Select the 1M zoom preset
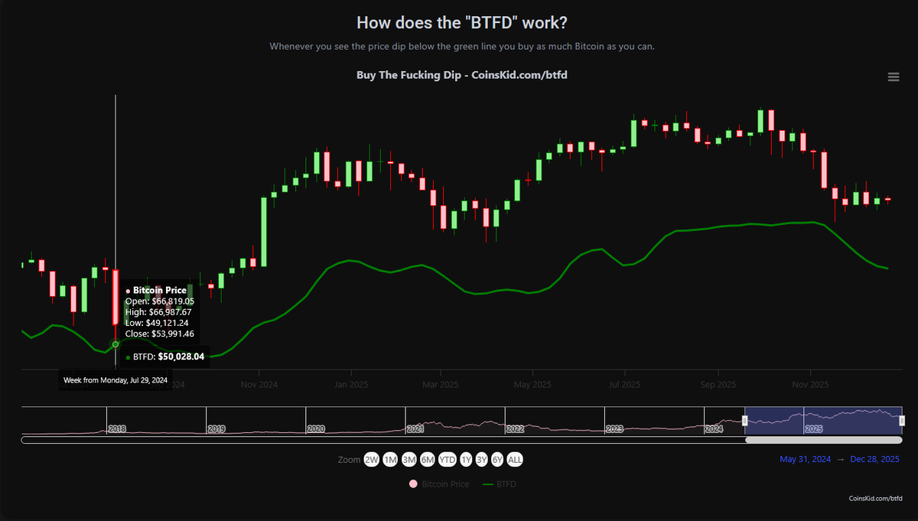This screenshot has width=918, height=521. click(x=390, y=460)
